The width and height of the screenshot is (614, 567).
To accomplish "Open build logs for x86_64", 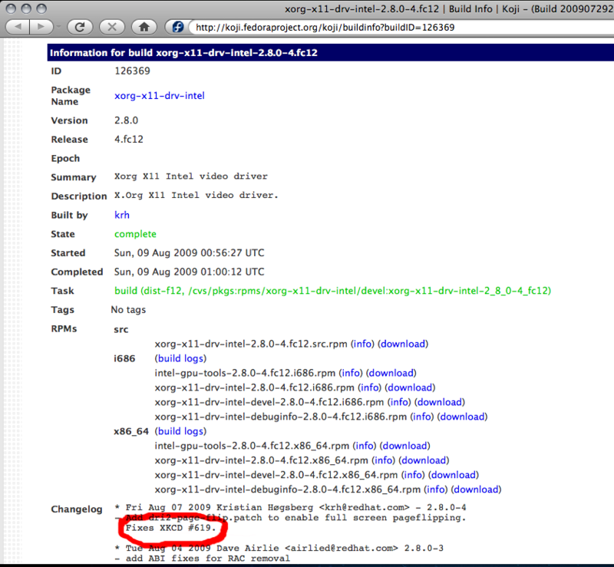I will pos(181,431).
